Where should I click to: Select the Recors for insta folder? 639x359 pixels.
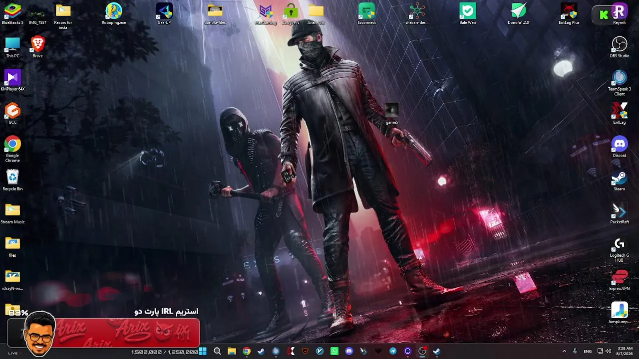[63, 16]
